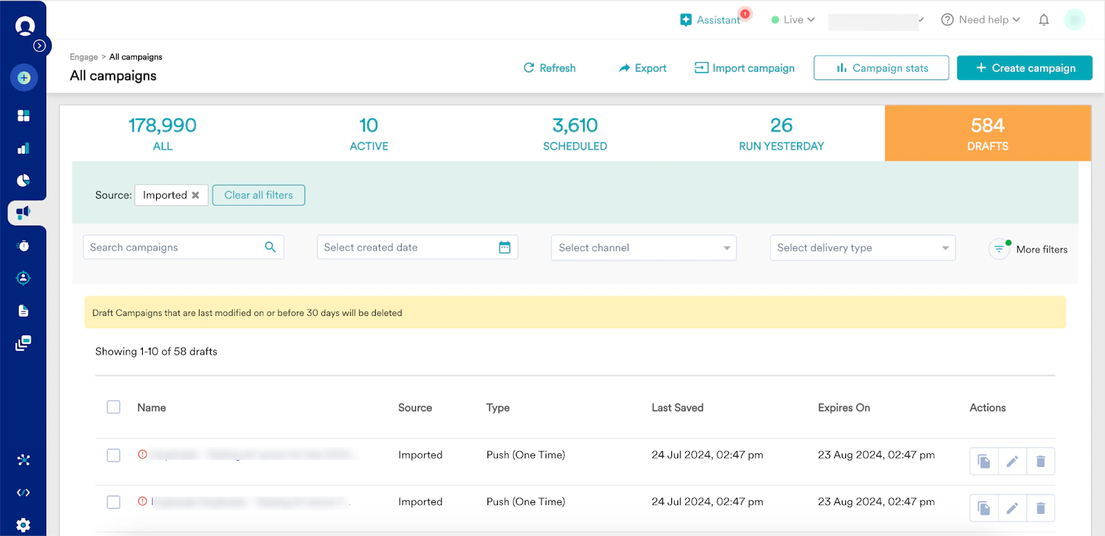Viewport: 1105px width, 536px height.
Task: Tick the select-all checkbox beside Name
Action: (x=114, y=407)
